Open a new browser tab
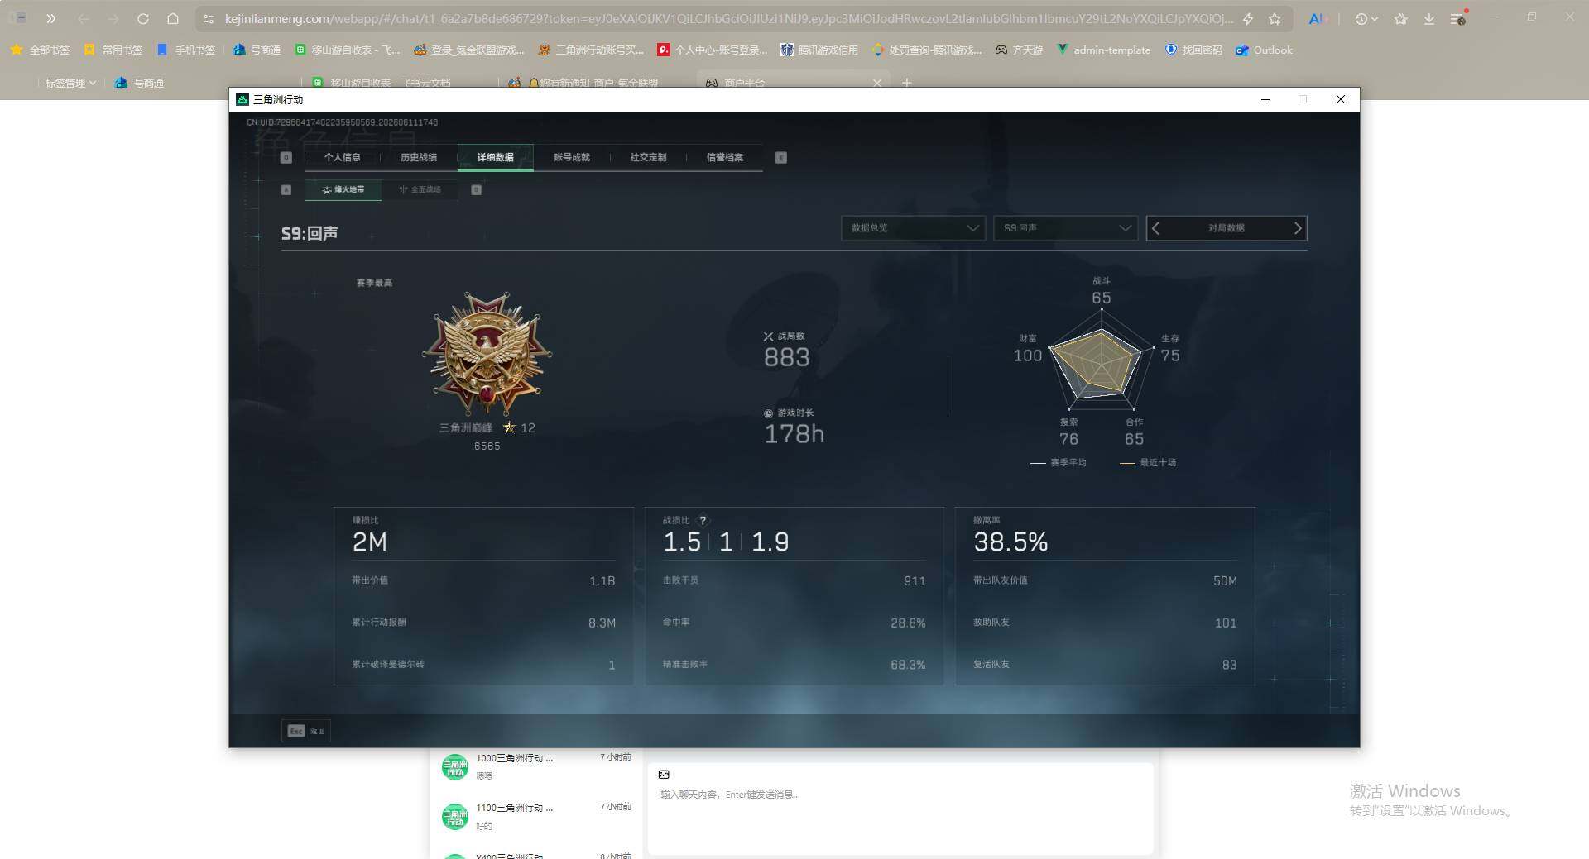1589x859 pixels. 907,83
